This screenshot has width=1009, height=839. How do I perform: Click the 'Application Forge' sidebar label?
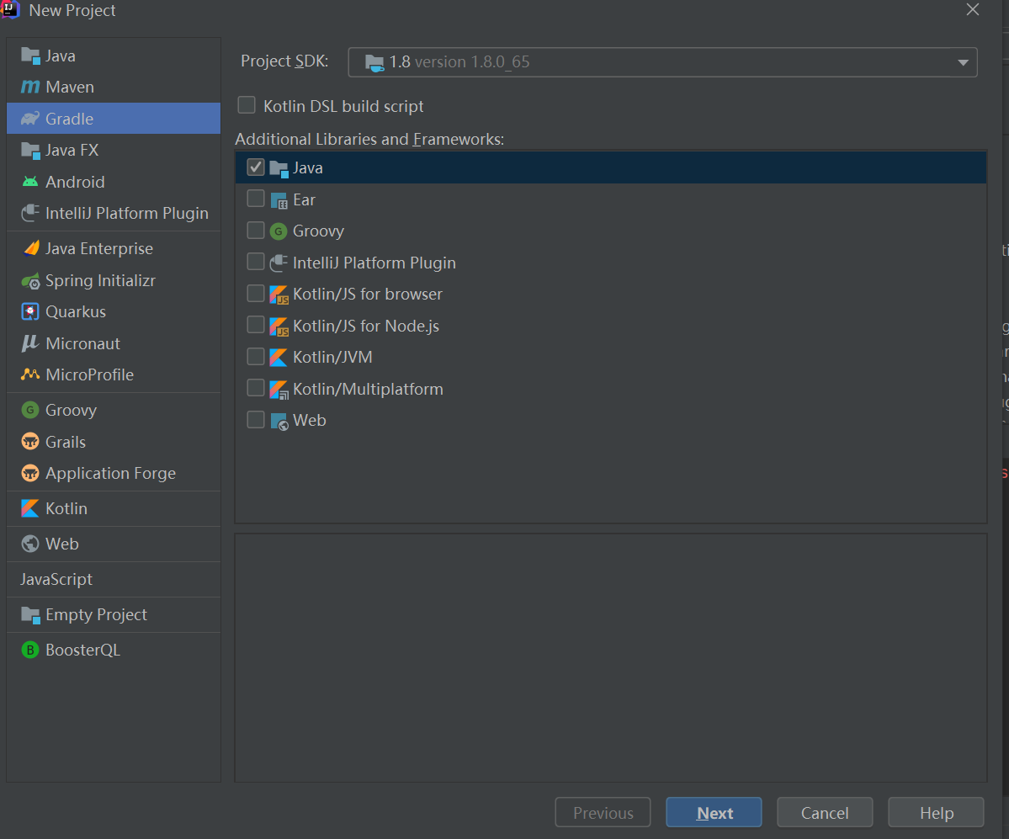coord(111,473)
